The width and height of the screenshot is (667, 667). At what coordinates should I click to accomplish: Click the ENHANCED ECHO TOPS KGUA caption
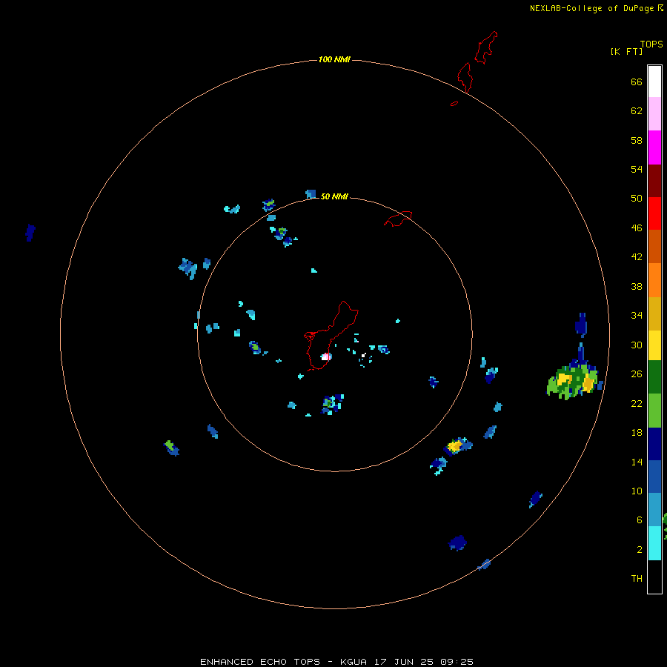click(x=336, y=662)
